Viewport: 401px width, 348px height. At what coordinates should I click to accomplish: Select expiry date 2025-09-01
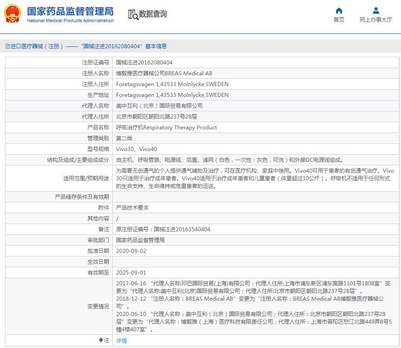(x=131, y=273)
